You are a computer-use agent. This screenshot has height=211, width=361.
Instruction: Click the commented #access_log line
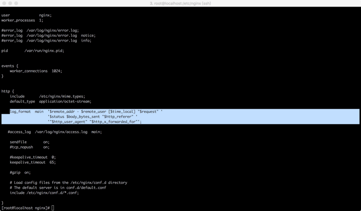[55, 132]
